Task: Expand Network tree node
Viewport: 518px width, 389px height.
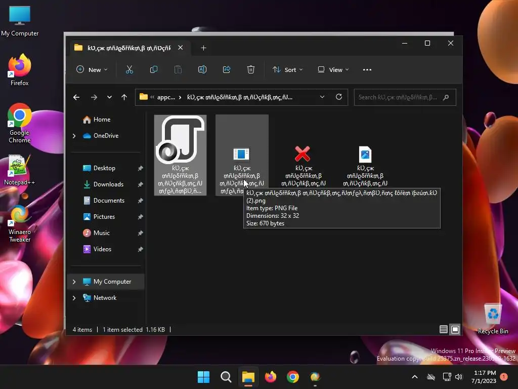Action: (x=74, y=298)
